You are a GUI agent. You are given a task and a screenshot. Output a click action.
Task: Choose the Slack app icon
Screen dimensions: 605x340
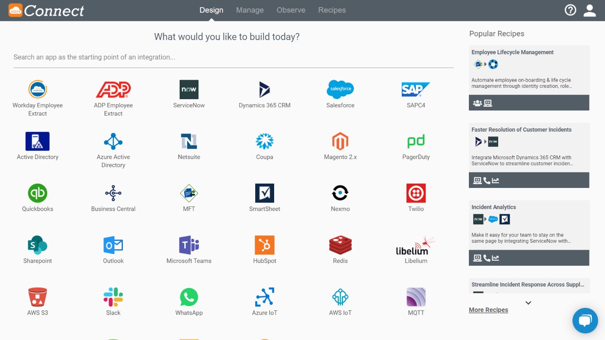coord(113,297)
